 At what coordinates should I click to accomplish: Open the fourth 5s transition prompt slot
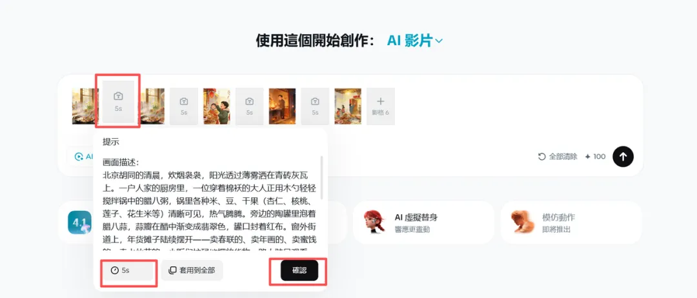[x=315, y=106]
